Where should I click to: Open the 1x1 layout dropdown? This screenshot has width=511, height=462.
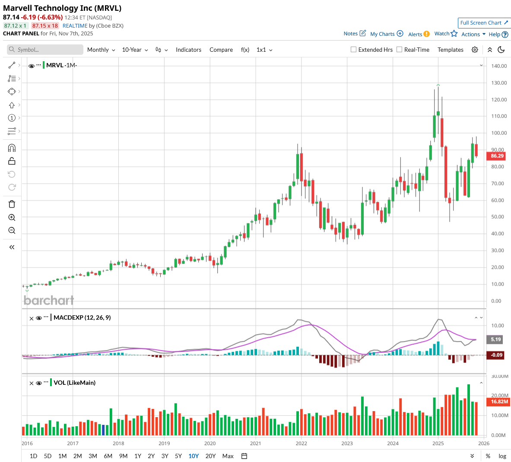tap(264, 50)
